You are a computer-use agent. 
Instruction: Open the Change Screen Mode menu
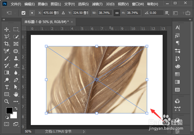pos(16,124)
